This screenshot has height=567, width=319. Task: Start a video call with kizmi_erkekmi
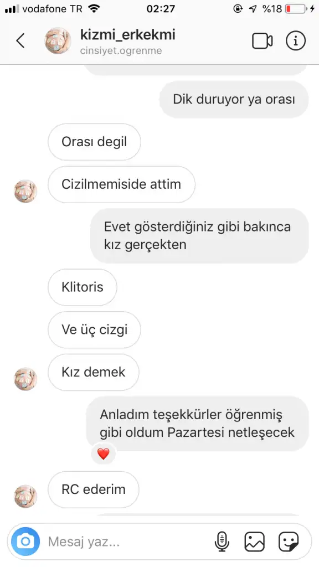click(262, 41)
